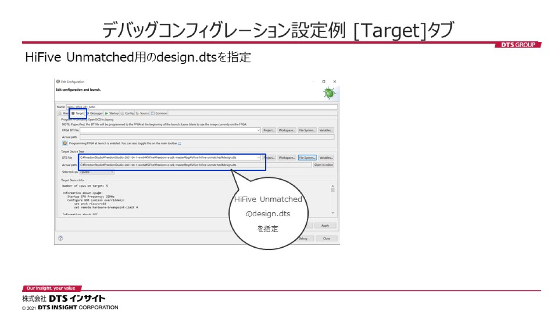Close the Edit Configuration window with X
This screenshot has height=314, width=558.
pyautogui.click(x=334, y=82)
